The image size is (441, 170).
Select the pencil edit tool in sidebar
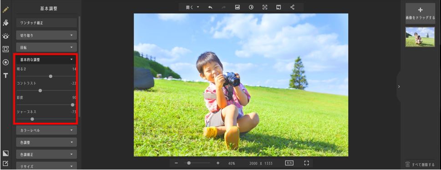coord(5,10)
